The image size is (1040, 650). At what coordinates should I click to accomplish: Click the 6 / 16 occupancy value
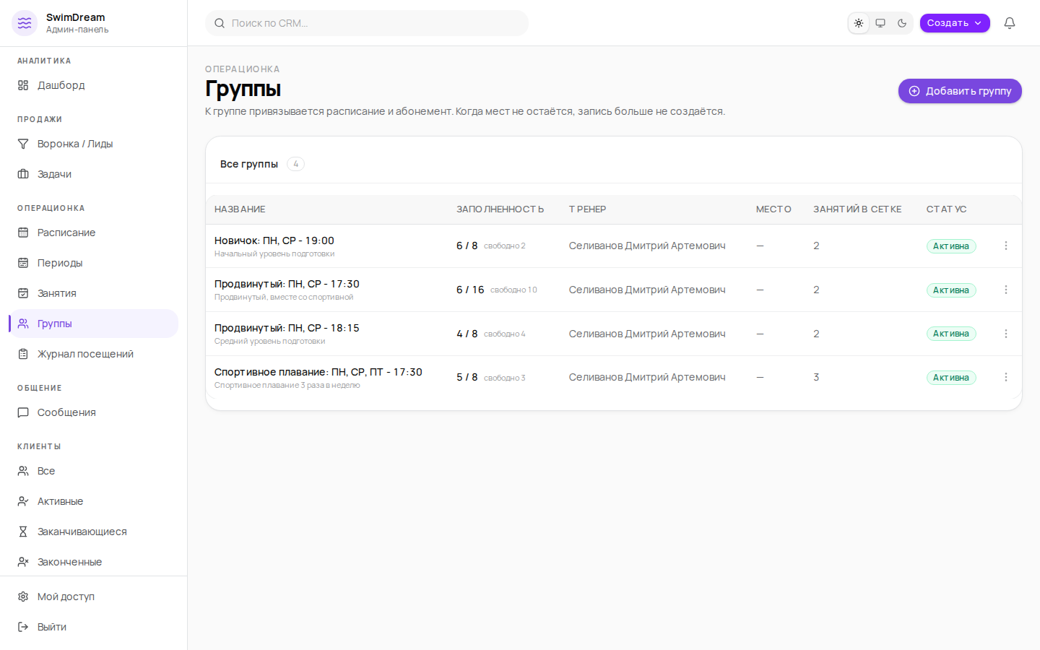tap(470, 290)
